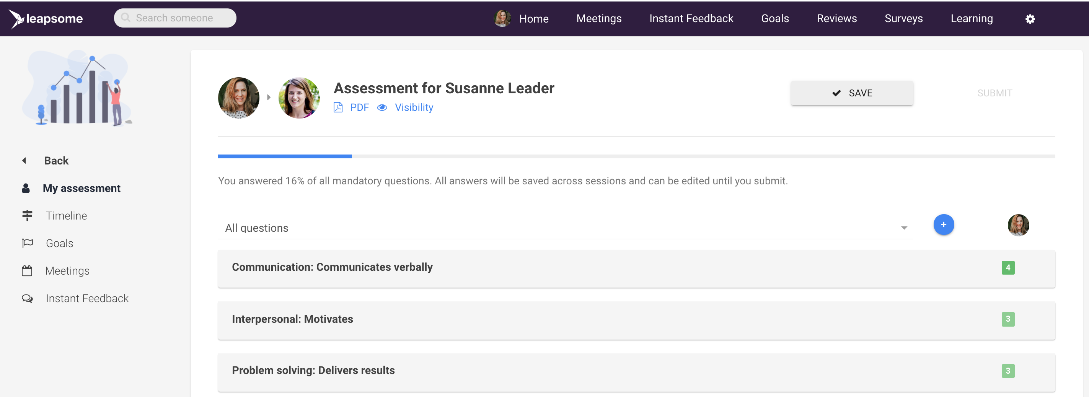Click the SAVE button
Viewport: 1089px width, 397px height.
[851, 93]
